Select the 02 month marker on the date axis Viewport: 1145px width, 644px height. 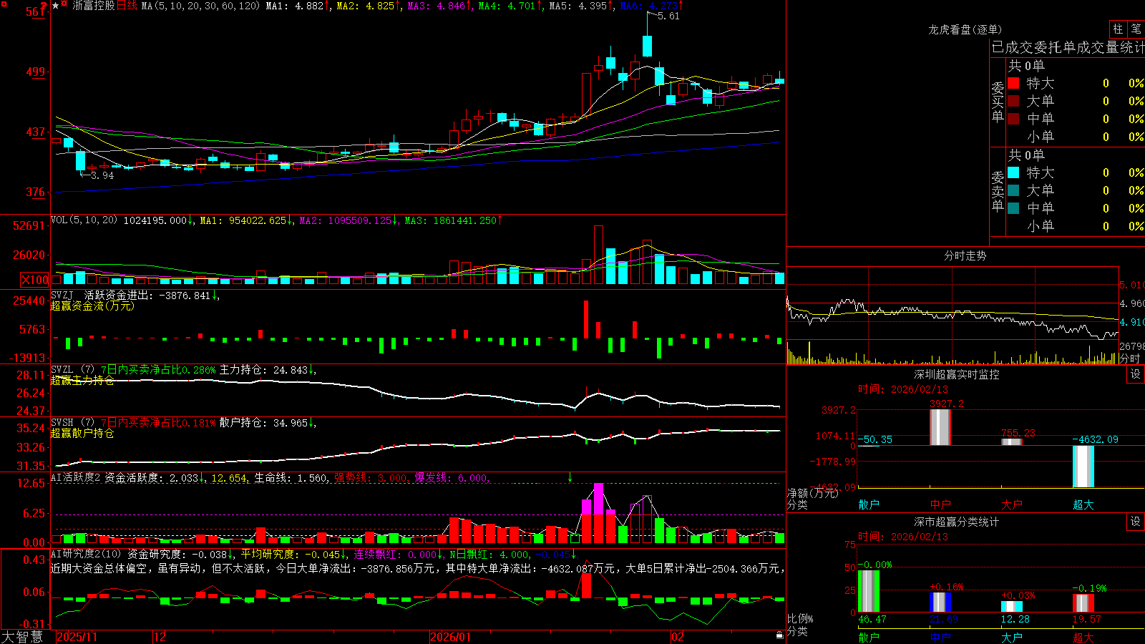[678, 637]
